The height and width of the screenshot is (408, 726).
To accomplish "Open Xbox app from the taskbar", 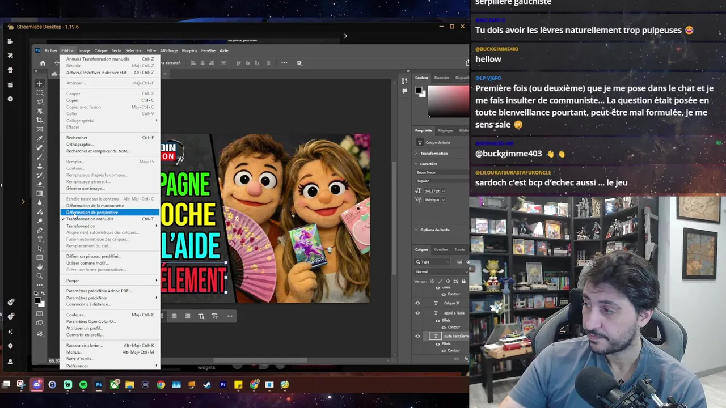I will (115, 385).
